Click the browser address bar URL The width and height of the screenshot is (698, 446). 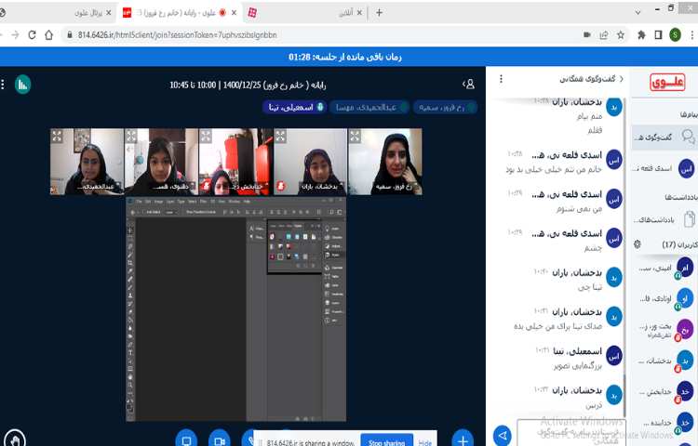(x=177, y=34)
